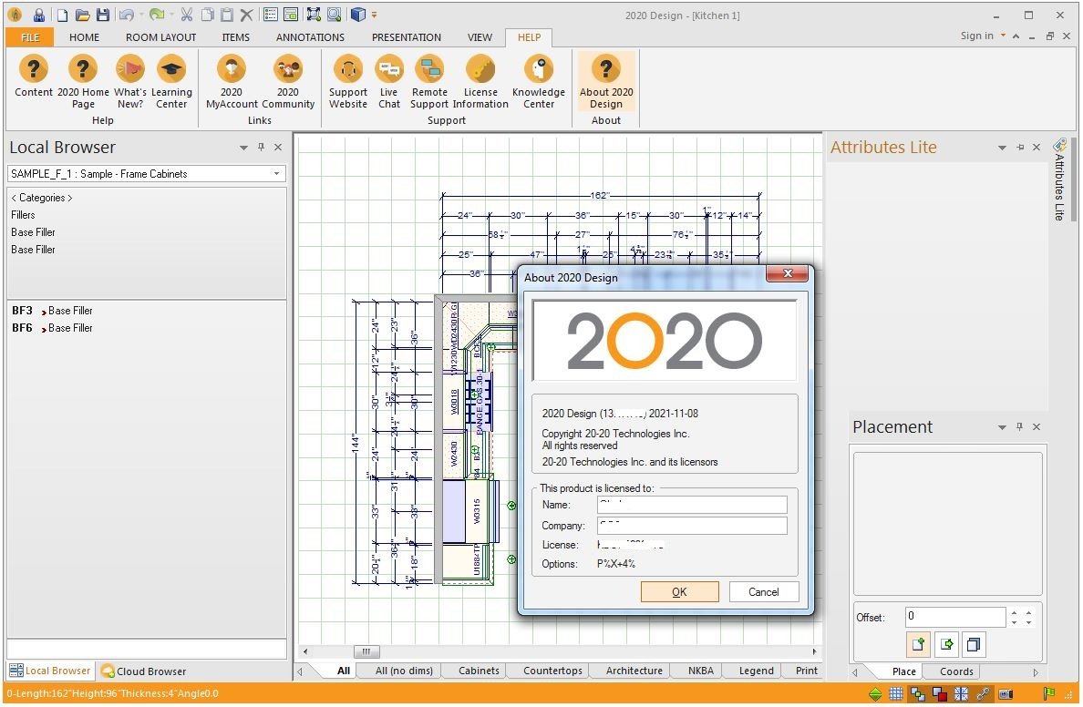Launch Remote Support
Screen dimensions: 1083x707
(429, 81)
